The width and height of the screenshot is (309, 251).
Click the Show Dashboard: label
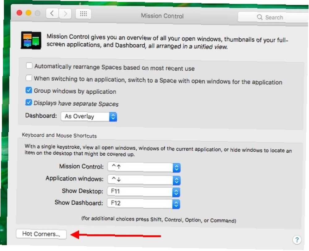click(78, 202)
